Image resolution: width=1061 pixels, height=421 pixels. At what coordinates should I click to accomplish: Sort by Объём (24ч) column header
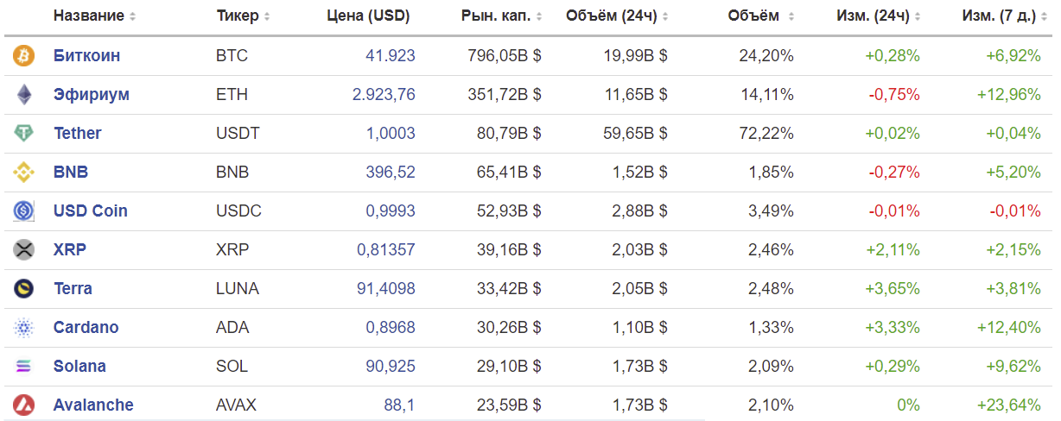(x=617, y=16)
